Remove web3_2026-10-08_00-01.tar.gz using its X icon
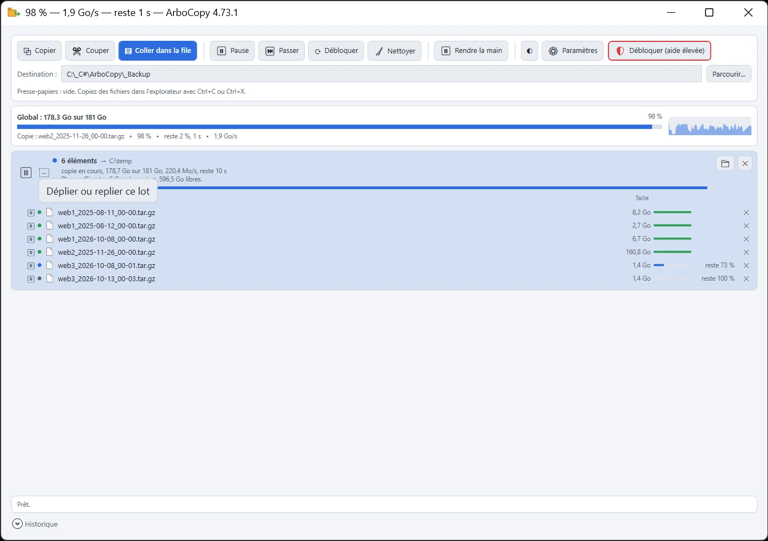Viewport: 768px width, 541px height. [746, 265]
